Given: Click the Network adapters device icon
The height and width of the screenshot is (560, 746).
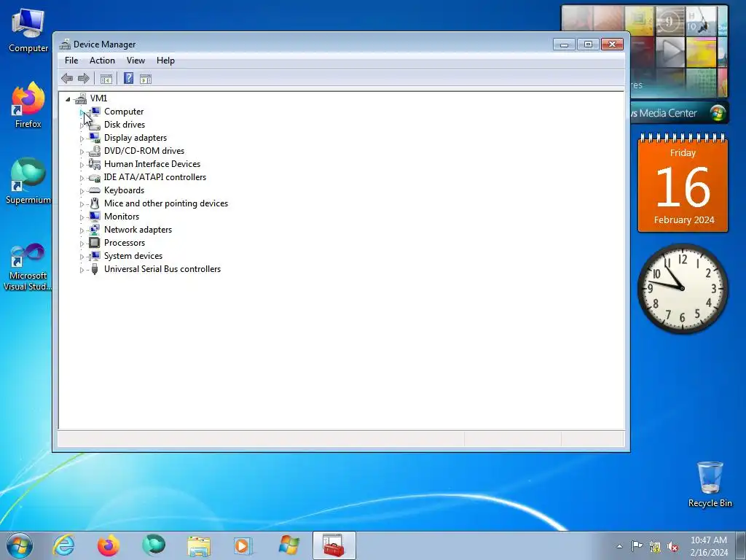Looking at the screenshot, I should pyautogui.click(x=95, y=230).
